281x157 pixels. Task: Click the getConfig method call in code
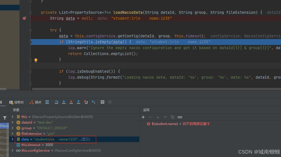pos(128,36)
